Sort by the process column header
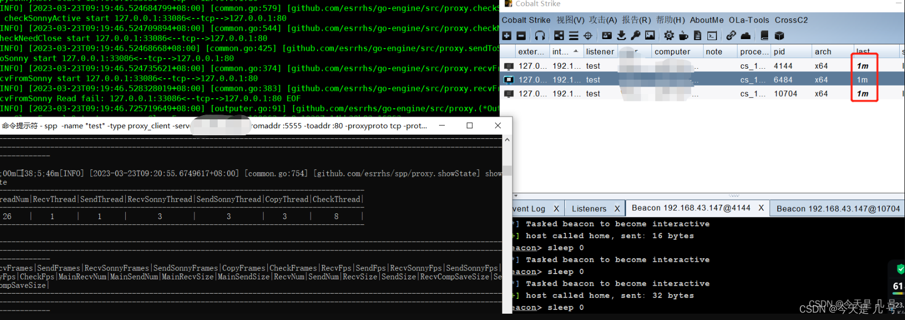Screen dimensions: 905x320 754,52
